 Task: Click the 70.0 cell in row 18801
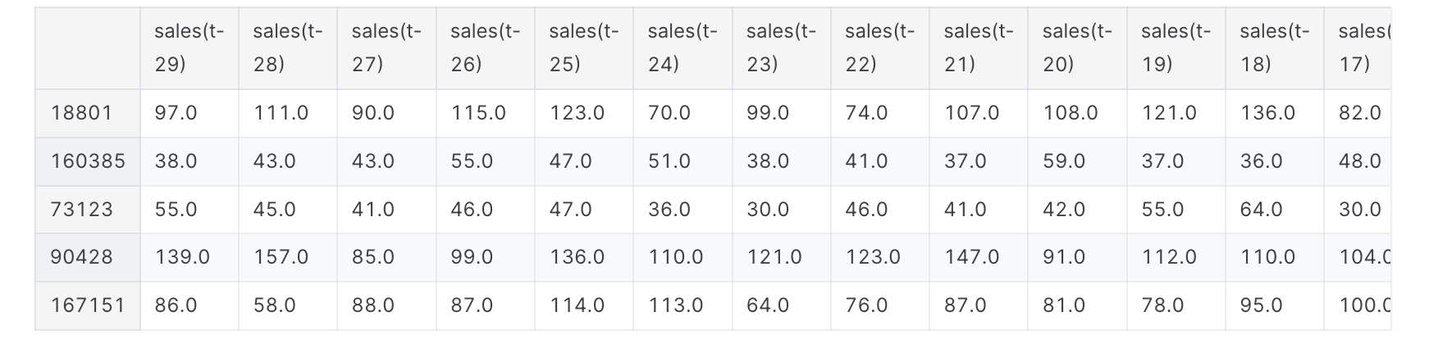tap(669, 113)
